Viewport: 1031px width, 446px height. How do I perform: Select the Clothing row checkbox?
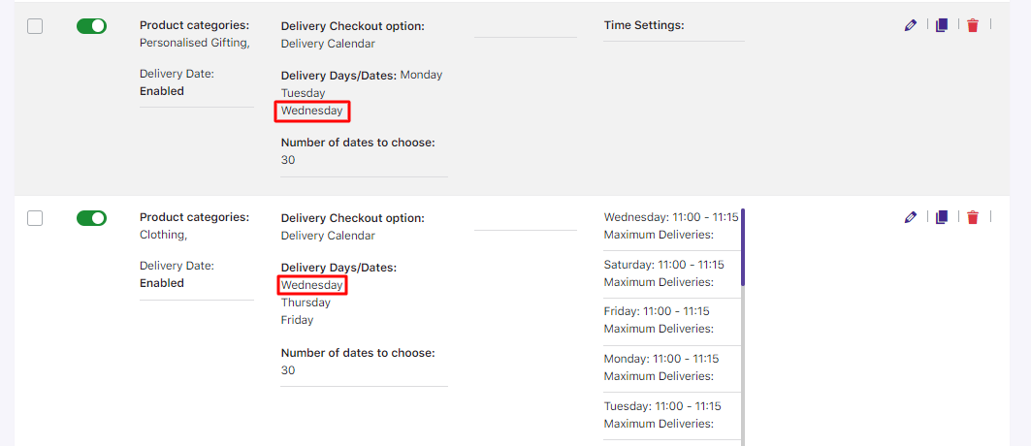click(35, 218)
